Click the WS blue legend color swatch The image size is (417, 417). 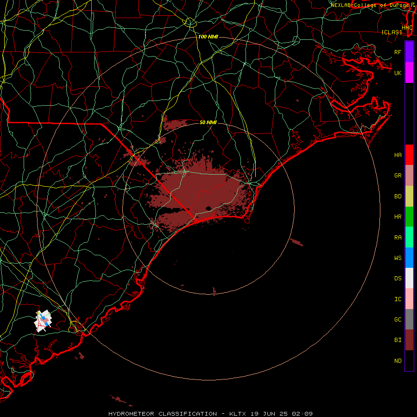point(409,258)
